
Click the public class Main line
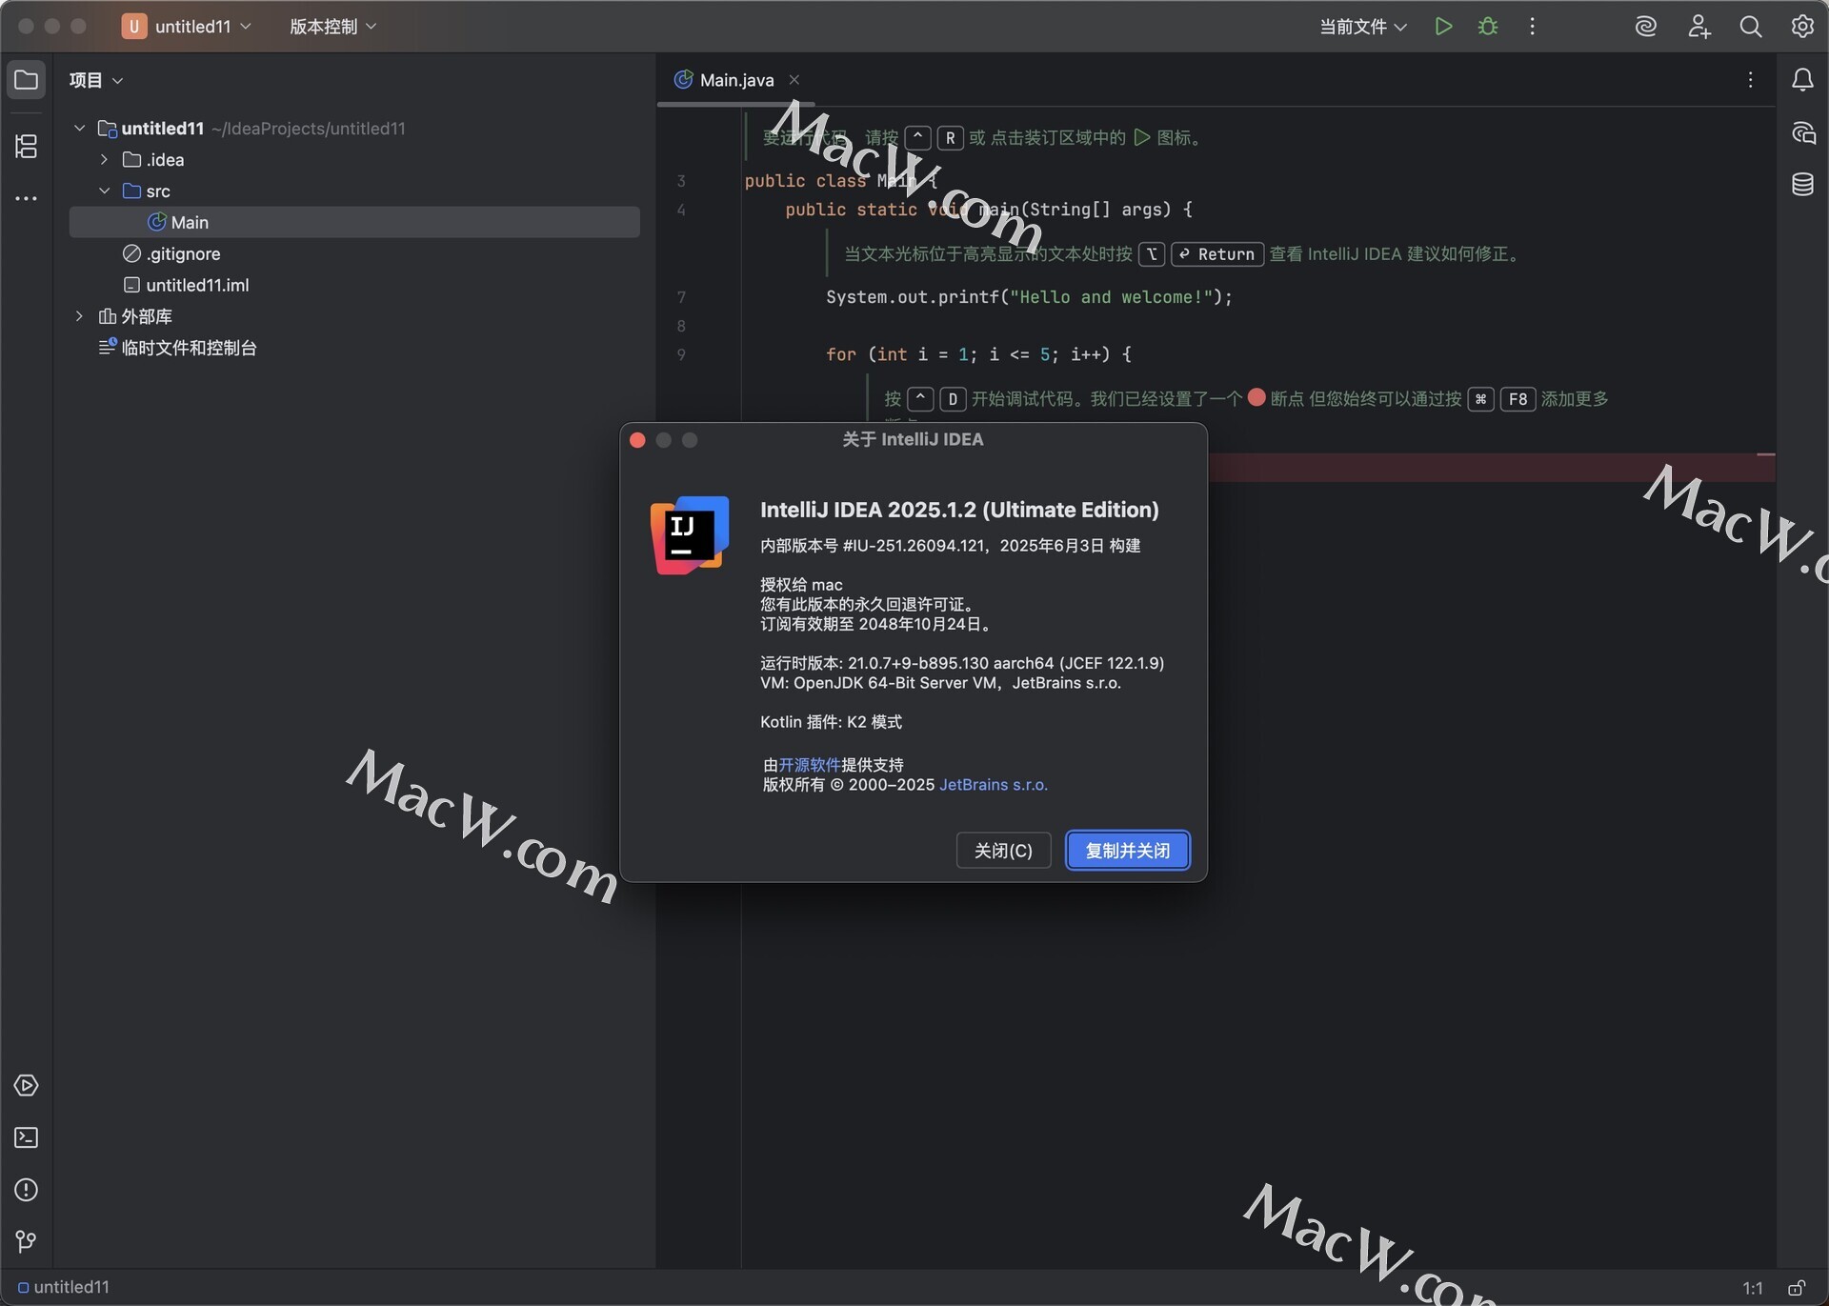[840, 181]
